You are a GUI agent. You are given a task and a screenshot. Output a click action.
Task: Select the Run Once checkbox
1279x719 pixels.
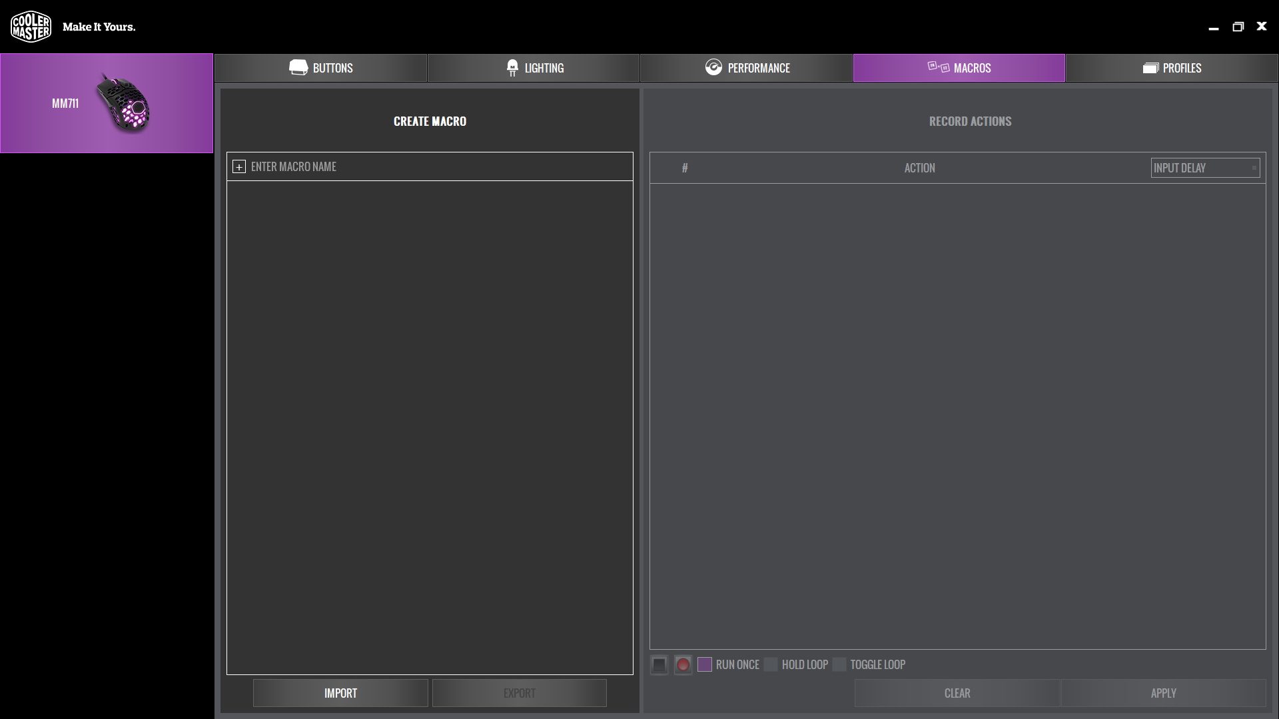pos(705,664)
